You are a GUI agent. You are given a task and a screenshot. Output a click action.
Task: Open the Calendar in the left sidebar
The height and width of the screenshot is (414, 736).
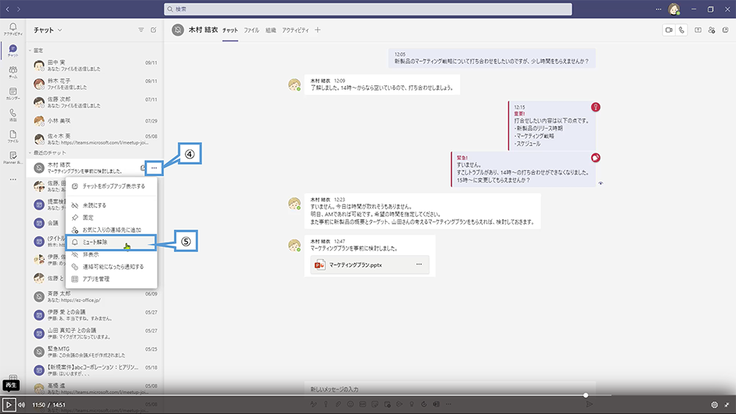coord(13,93)
